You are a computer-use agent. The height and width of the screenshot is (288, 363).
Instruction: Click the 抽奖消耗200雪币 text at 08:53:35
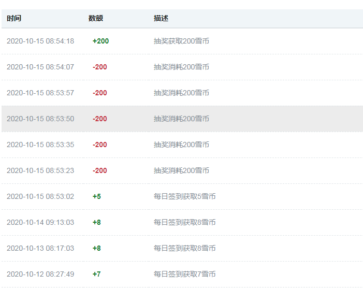pos(181,145)
